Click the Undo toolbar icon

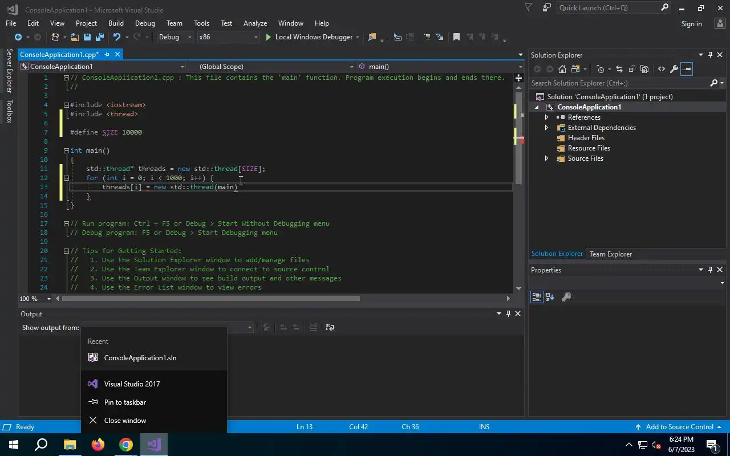click(117, 37)
